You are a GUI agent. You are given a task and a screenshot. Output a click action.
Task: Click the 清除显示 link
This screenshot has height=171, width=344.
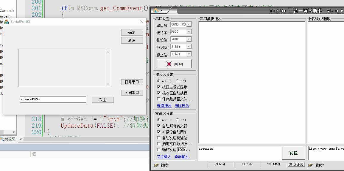[x=182, y=106]
